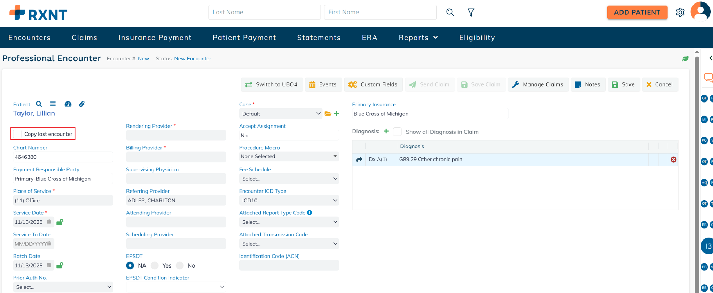
Task: Check Show all Diagnosis in Claim
Action: (397, 132)
